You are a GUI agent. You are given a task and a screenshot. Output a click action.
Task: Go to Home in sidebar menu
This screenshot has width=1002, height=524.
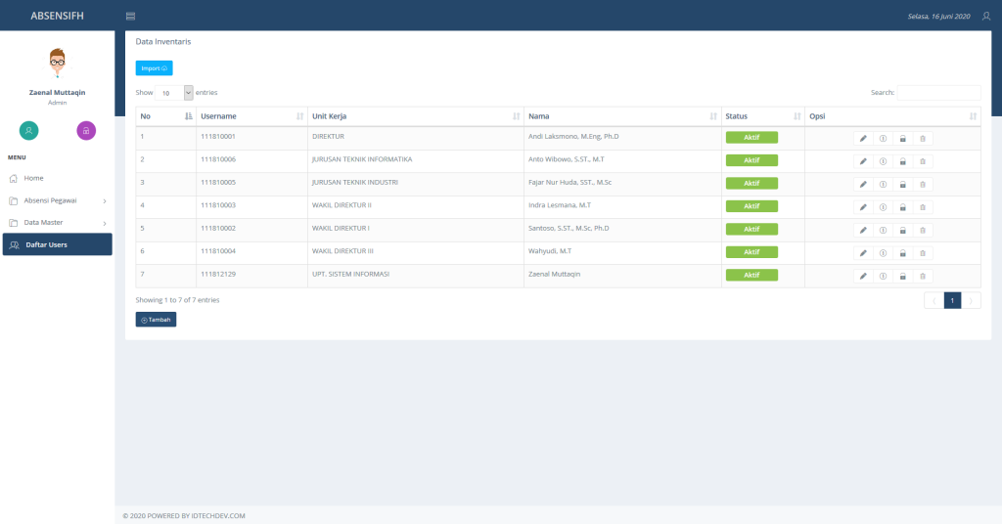58,178
